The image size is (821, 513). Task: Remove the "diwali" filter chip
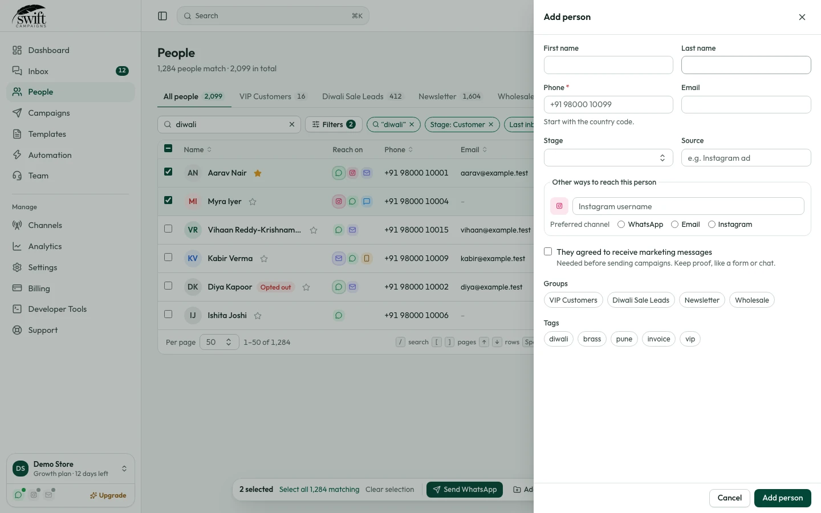412,124
